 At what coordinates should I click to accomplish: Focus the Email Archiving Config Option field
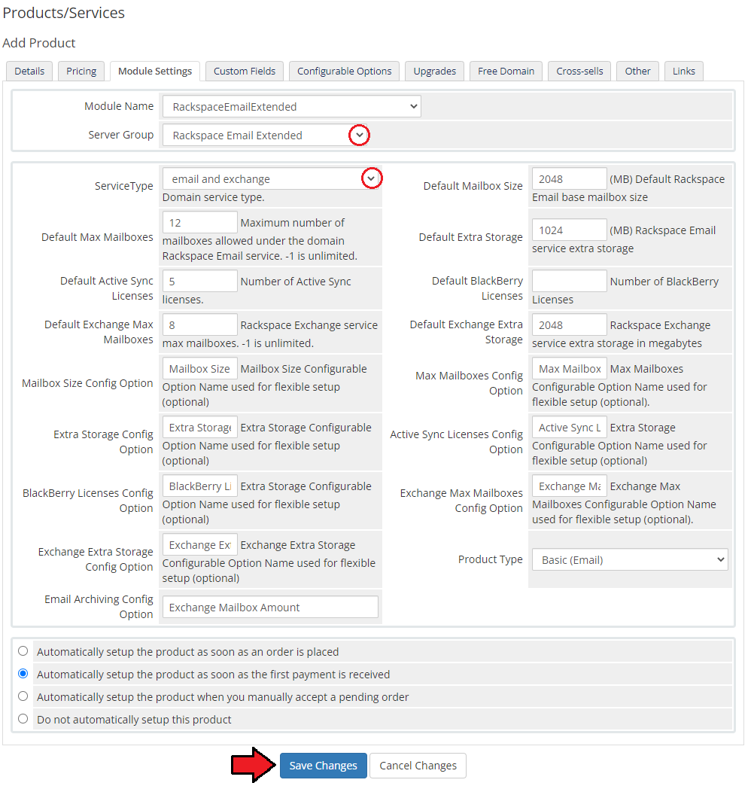[270, 607]
